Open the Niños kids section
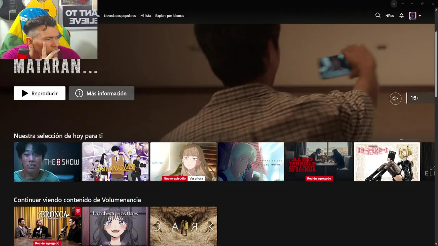 (x=389, y=16)
